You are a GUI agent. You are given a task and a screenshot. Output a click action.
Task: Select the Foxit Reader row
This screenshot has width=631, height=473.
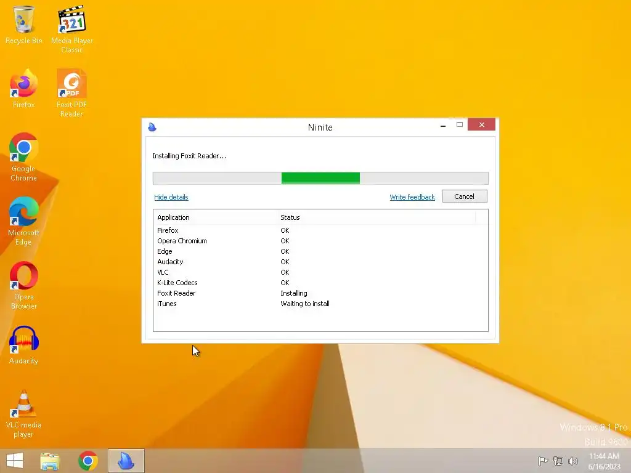(x=320, y=293)
